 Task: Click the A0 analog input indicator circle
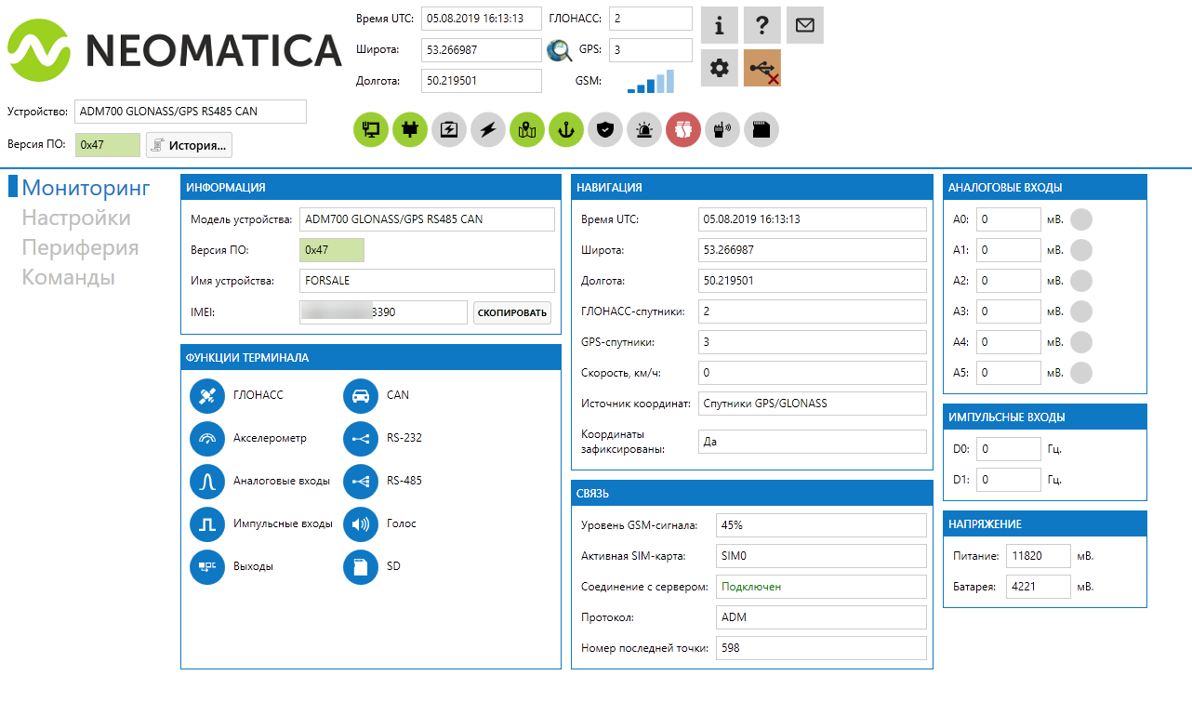point(1081,220)
